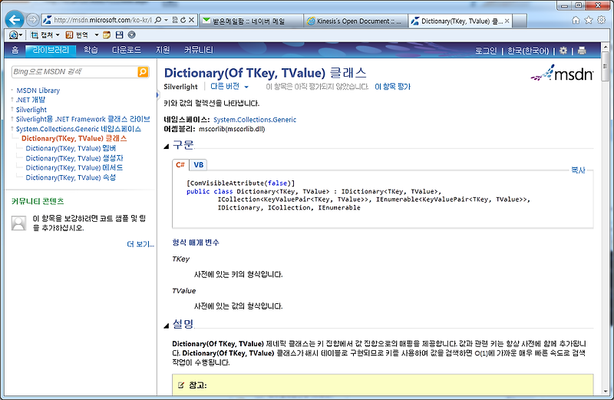Screen dimensions: 614x400
Task: Stop loading with the address bar X
Action: [191, 20]
